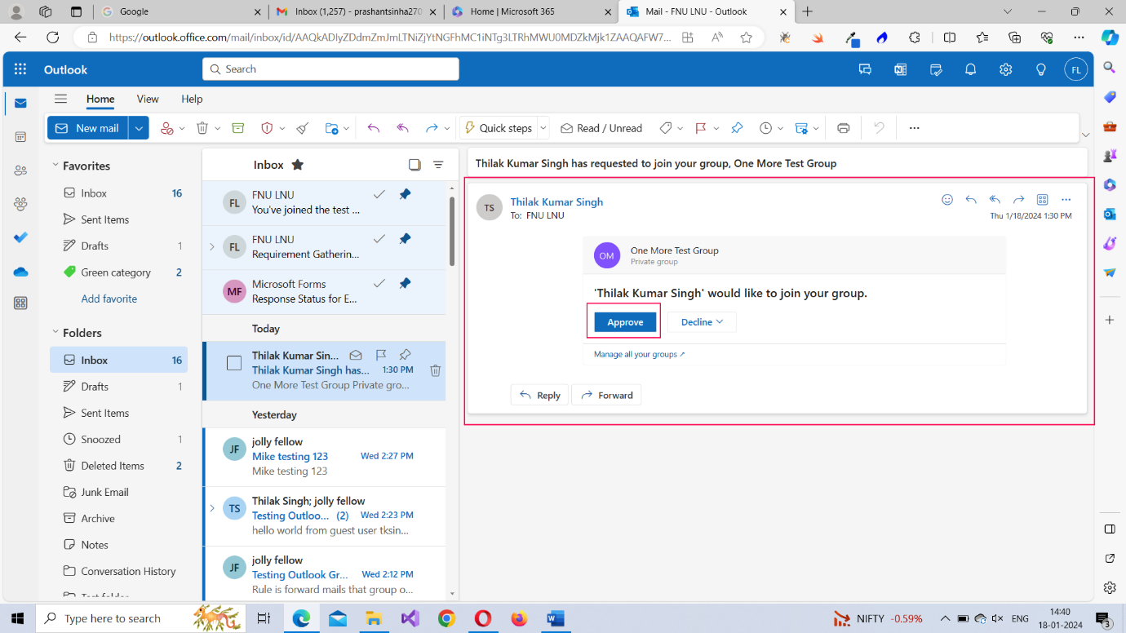Click the emoji reaction icon on message
Screen dimensions: 1126x633
pyautogui.click(x=947, y=200)
